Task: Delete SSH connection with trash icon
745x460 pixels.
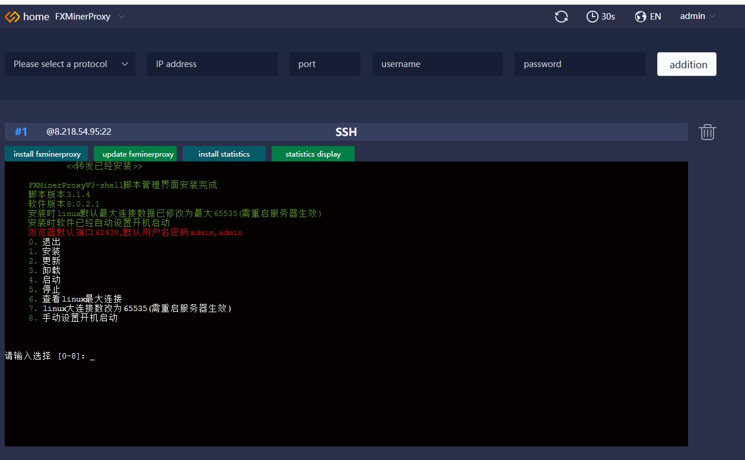Action: pyautogui.click(x=707, y=132)
